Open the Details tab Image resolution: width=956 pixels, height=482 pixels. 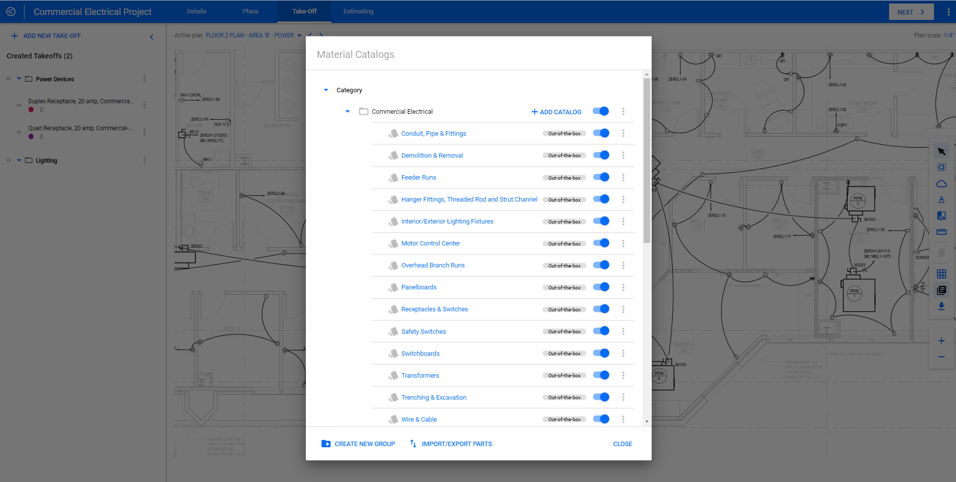click(196, 11)
